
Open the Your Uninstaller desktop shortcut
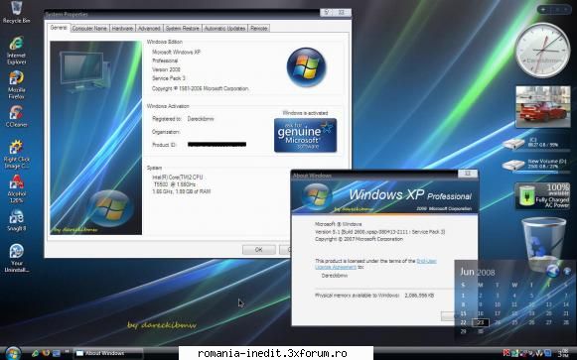(17, 258)
